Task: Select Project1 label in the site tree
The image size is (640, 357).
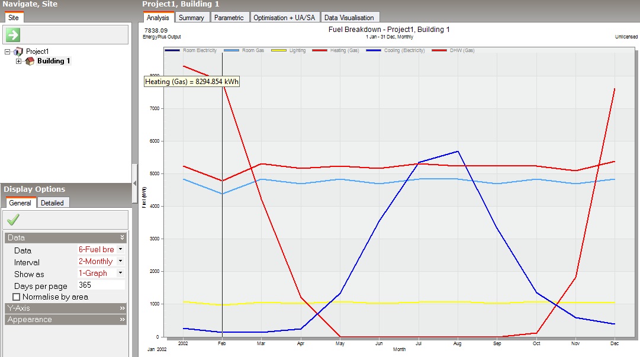Action: [x=37, y=52]
